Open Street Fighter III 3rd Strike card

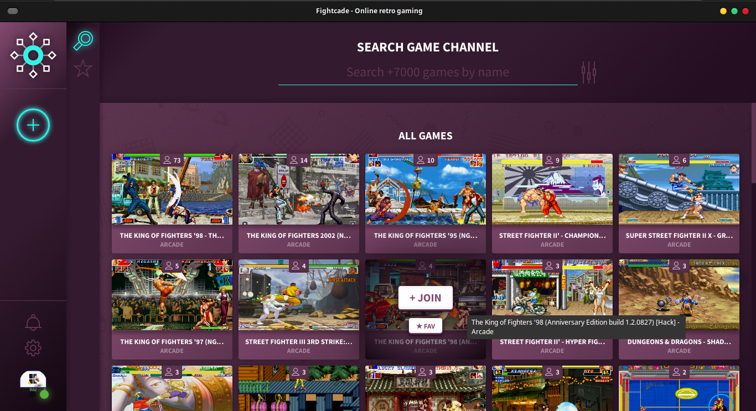tap(299, 310)
